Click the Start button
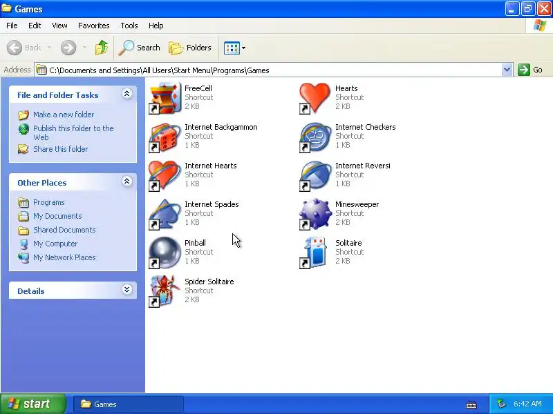This screenshot has width=553, height=414. tap(32, 404)
